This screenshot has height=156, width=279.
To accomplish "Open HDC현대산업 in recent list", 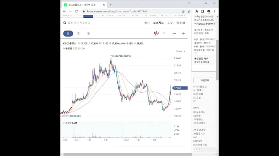I will tap(201, 145).
